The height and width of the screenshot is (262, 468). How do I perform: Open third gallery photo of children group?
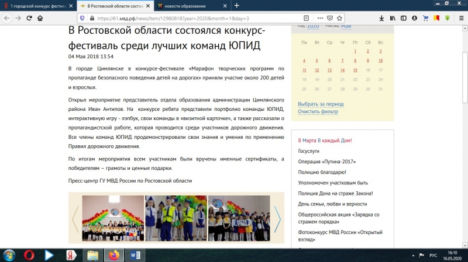(239, 218)
